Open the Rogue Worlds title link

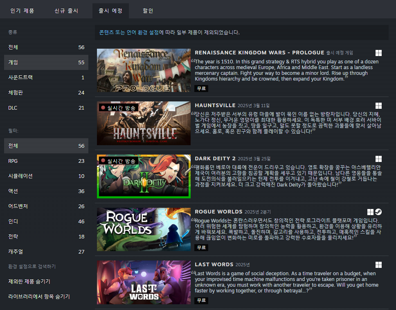coord(219,211)
